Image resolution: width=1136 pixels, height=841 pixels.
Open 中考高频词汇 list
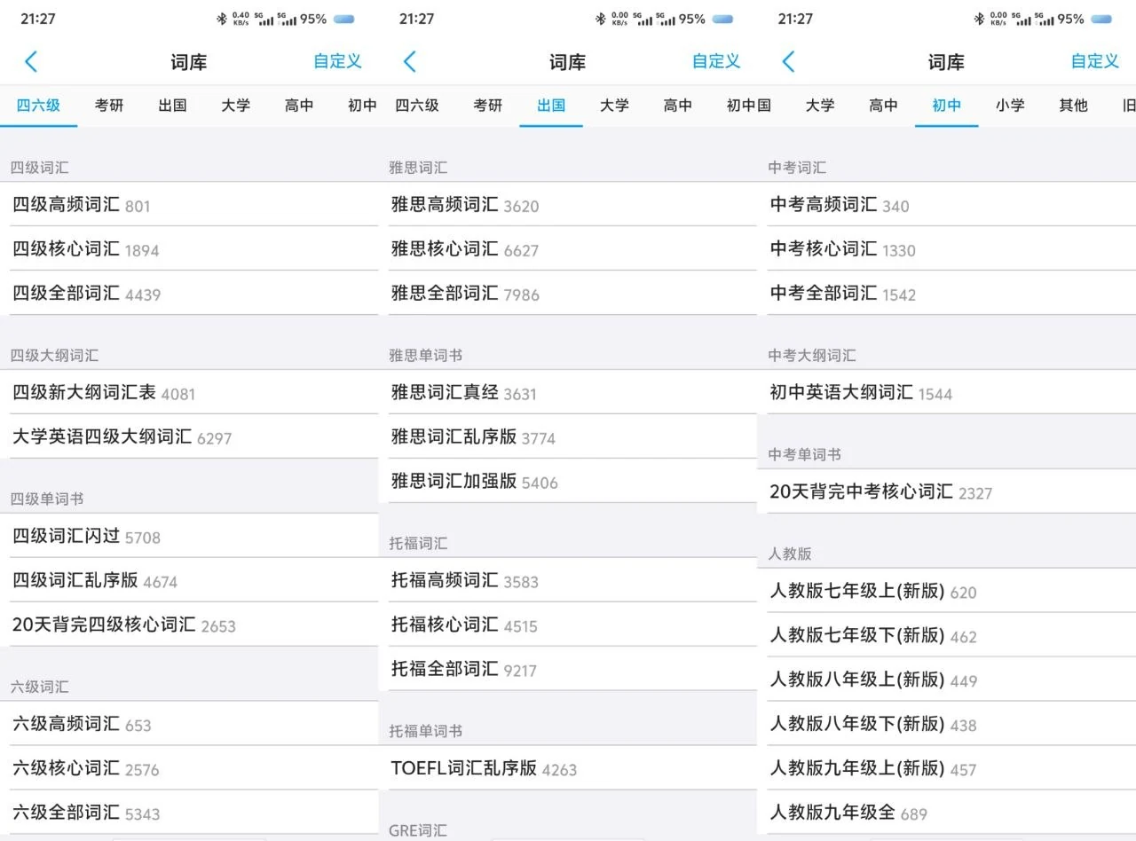(x=946, y=205)
